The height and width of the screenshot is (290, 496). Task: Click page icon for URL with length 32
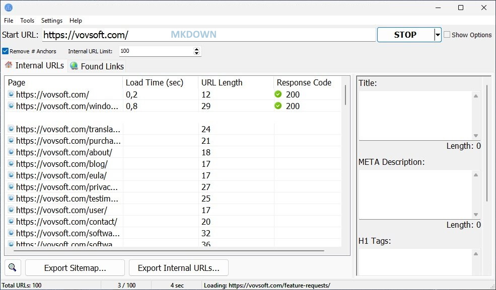11,233
